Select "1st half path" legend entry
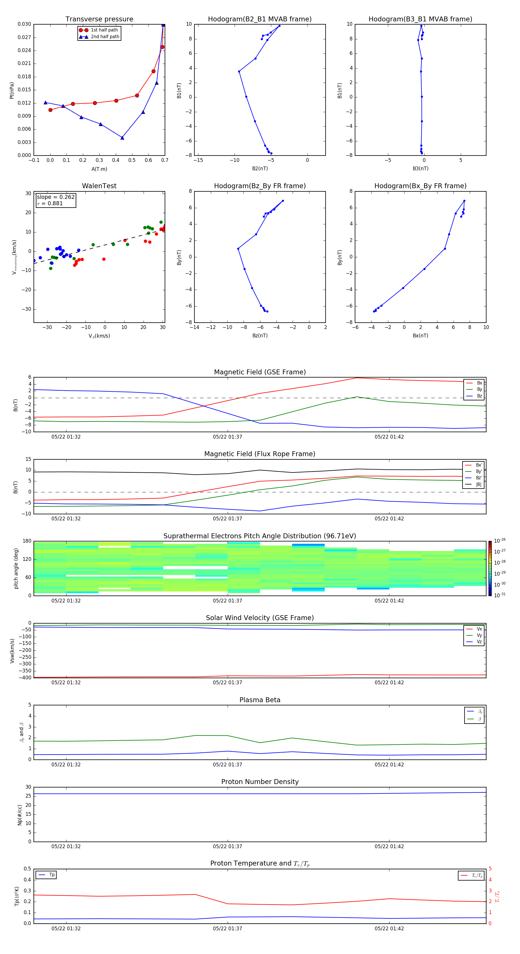Viewport: 520px width, 954px height. 99,30
